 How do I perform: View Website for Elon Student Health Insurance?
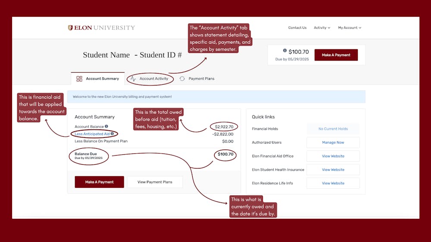(333, 170)
